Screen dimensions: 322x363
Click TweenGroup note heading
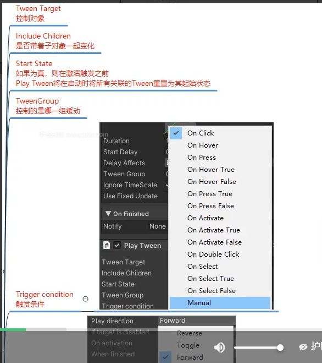pyautogui.click(x=37, y=101)
